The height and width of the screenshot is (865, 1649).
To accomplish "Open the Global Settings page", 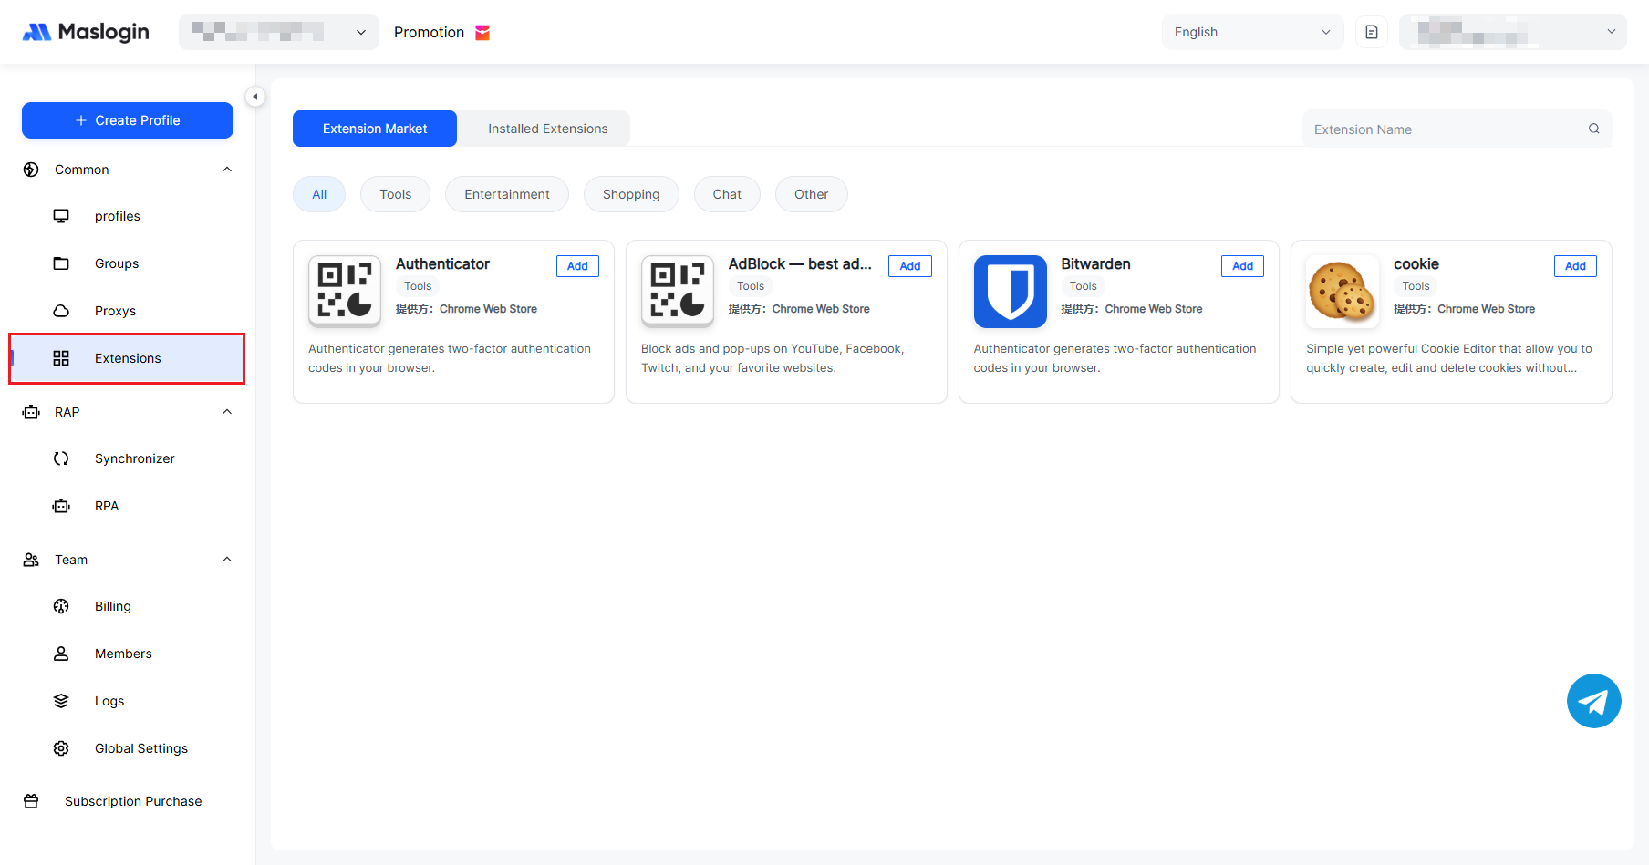I will pos(140,748).
